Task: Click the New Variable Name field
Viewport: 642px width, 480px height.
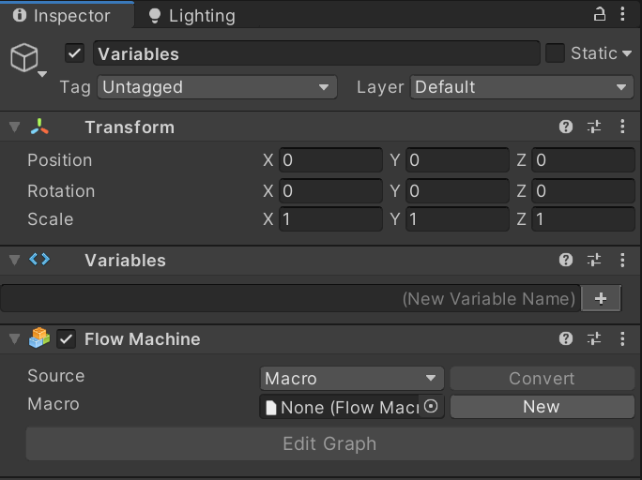Action: (x=290, y=298)
